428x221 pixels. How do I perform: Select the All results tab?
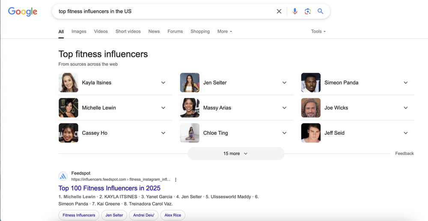click(x=61, y=32)
